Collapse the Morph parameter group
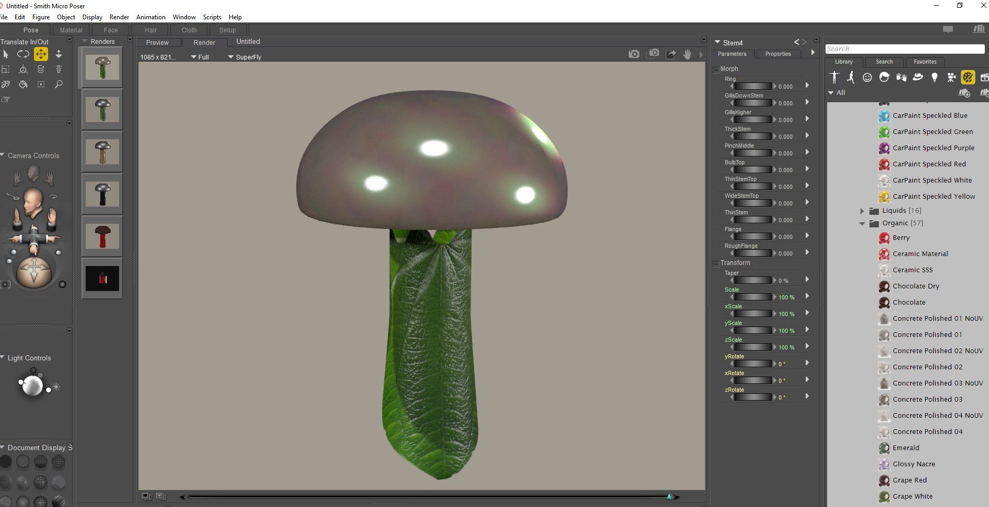 point(716,69)
